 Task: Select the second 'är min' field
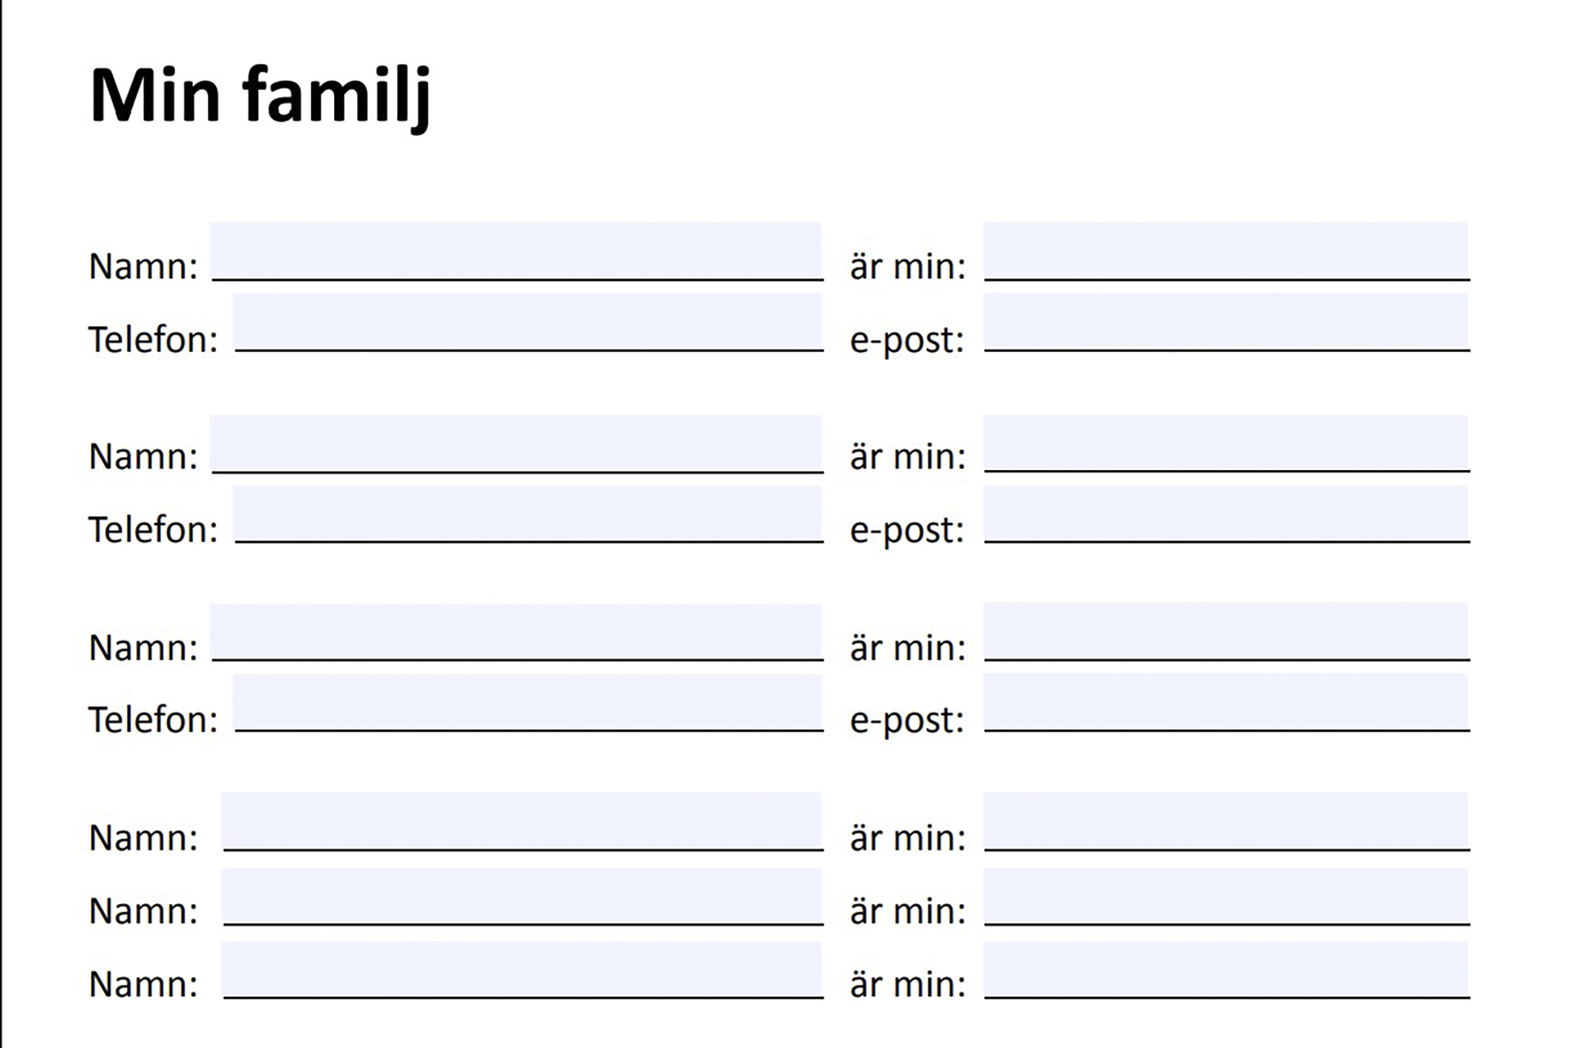click(1225, 443)
